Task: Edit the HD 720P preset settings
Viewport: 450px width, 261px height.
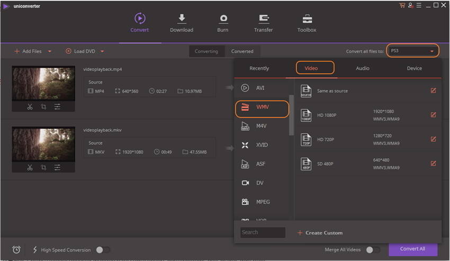Action: click(434, 139)
